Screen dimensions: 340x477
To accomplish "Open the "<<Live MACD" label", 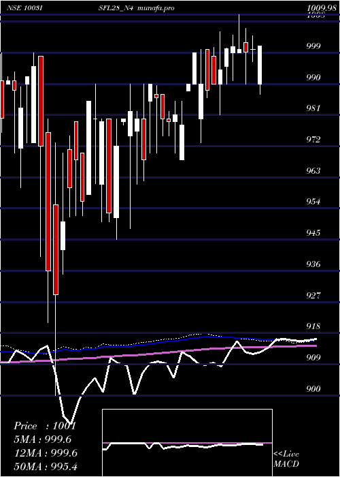I will click(x=286, y=459).
